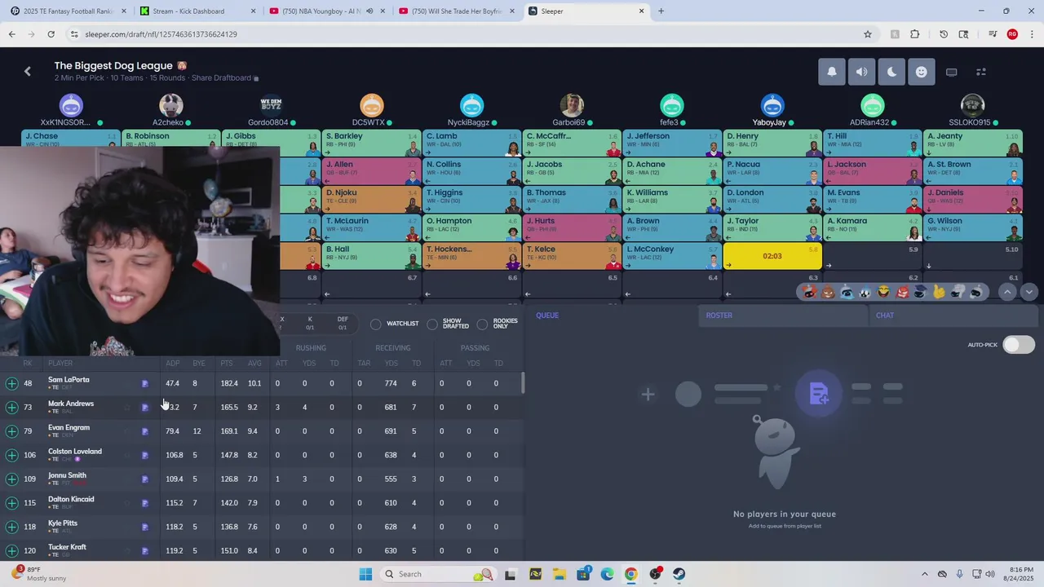1044x587 pixels.
Task: Bookmark this page with the star icon
Action: click(x=868, y=34)
